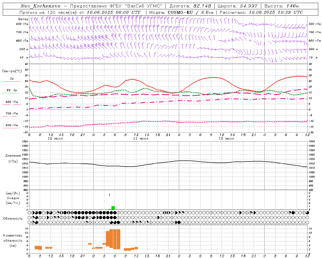Click the Td 2м dew point legend label
The height and width of the screenshot is (258, 322).
(x=12, y=90)
